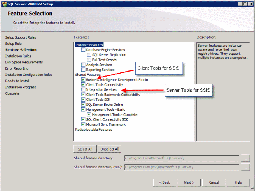Screen dimensions: 255x191
Task: Toggle the Full-Text Search checkbox
Action: click(89, 60)
